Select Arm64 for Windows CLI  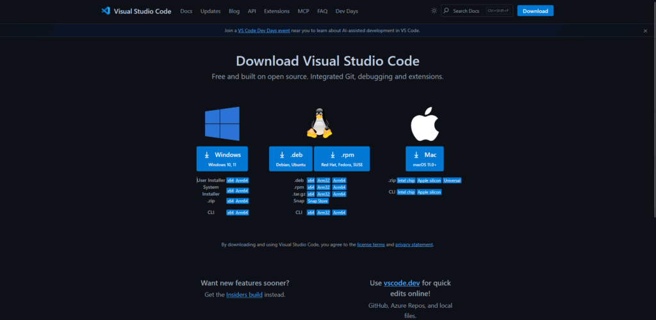242,212
